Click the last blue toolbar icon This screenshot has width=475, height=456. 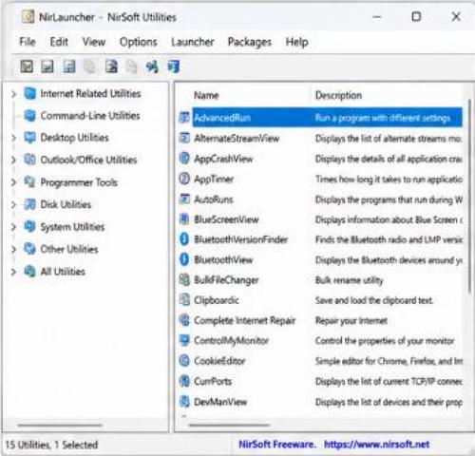click(174, 66)
